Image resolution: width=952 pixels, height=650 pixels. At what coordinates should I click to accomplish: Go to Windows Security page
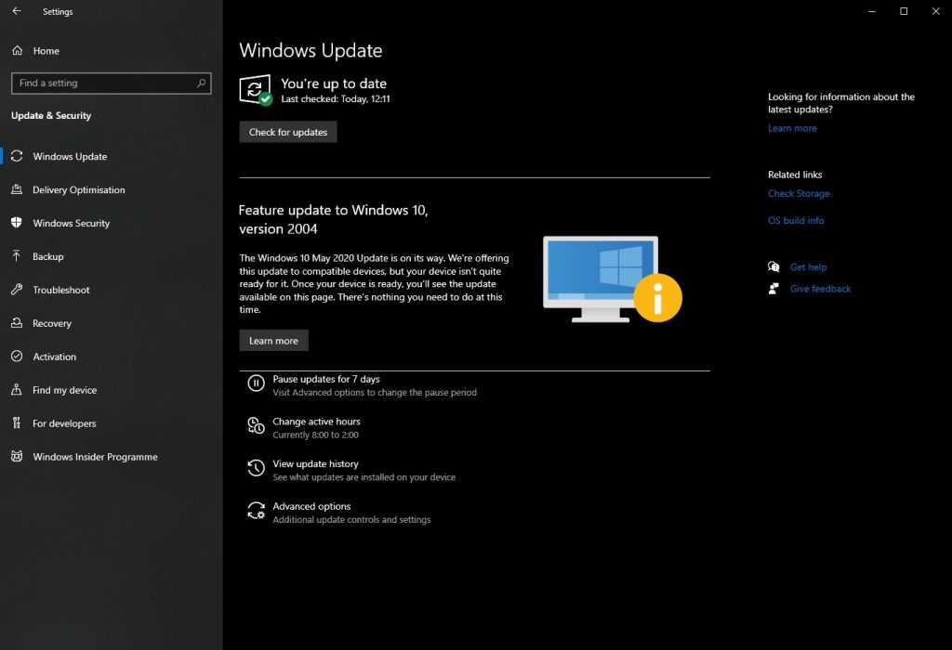112,223
